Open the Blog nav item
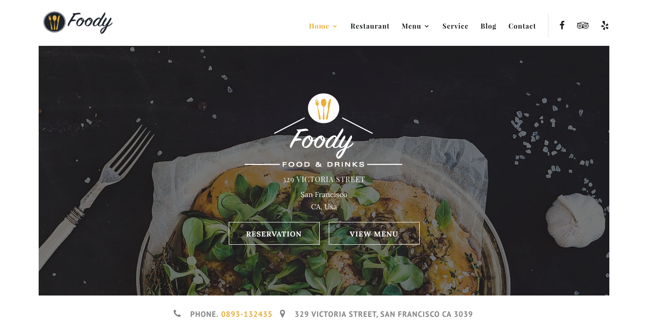Image resolution: width=648 pixels, height=330 pixels. (x=488, y=26)
